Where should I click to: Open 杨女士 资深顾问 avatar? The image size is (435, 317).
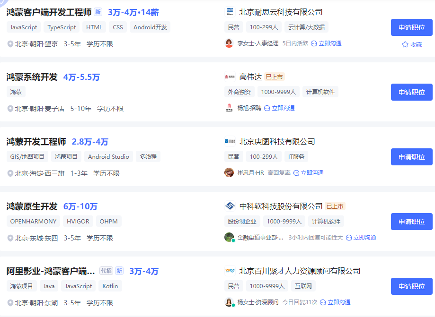(x=229, y=302)
